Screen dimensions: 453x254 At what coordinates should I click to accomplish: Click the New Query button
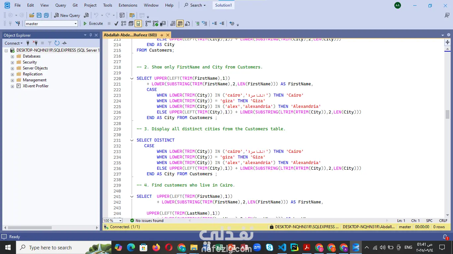pos(67,15)
